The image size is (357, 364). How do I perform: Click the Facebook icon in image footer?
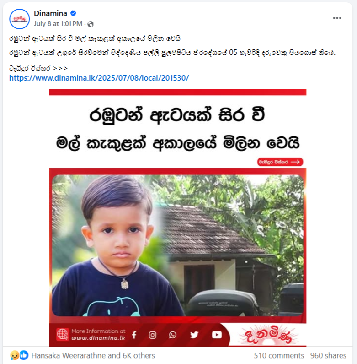134,335
